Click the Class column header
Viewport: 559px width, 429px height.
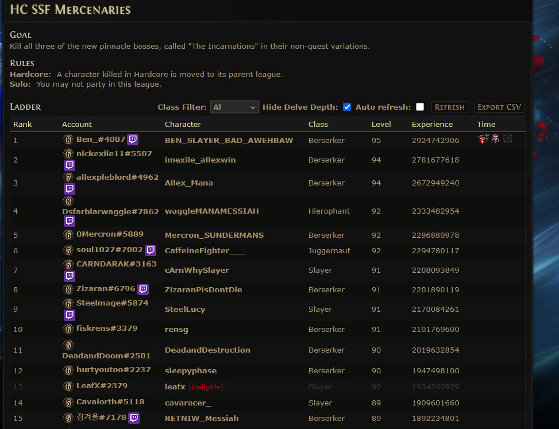(x=318, y=125)
